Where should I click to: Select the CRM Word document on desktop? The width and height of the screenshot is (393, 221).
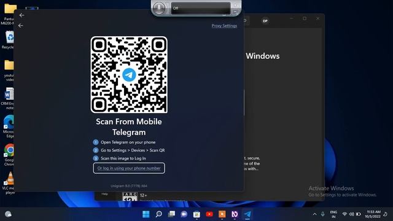pyautogui.click(x=8, y=98)
